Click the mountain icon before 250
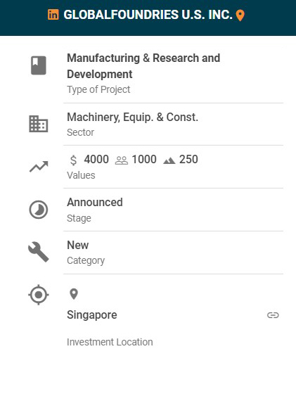Viewport: 296px width, 413px height. pos(169,160)
